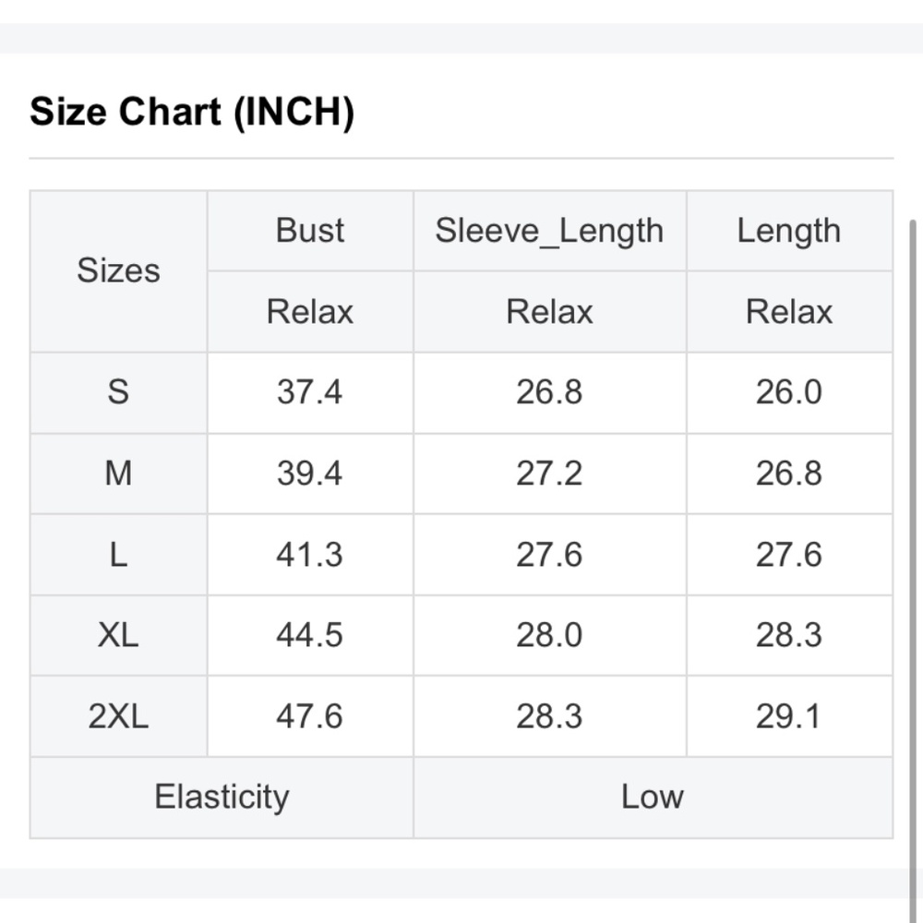
Task: Click the 41.3 bust value for L
Action: pyautogui.click(x=310, y=555)
